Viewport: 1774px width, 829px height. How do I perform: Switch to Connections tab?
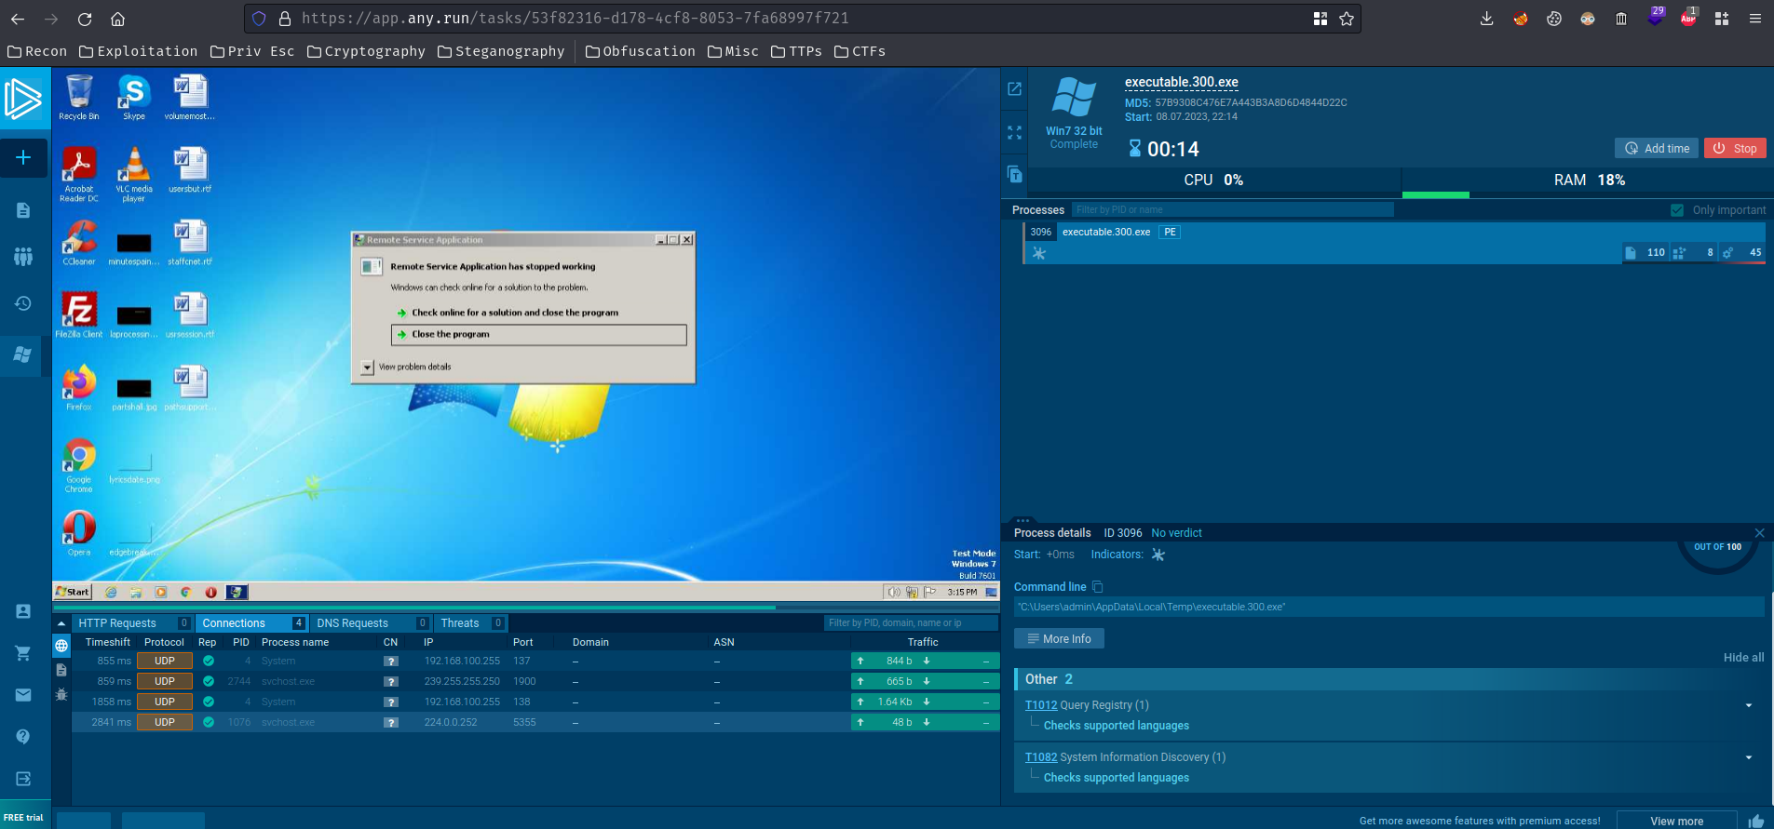coord(252,623)
